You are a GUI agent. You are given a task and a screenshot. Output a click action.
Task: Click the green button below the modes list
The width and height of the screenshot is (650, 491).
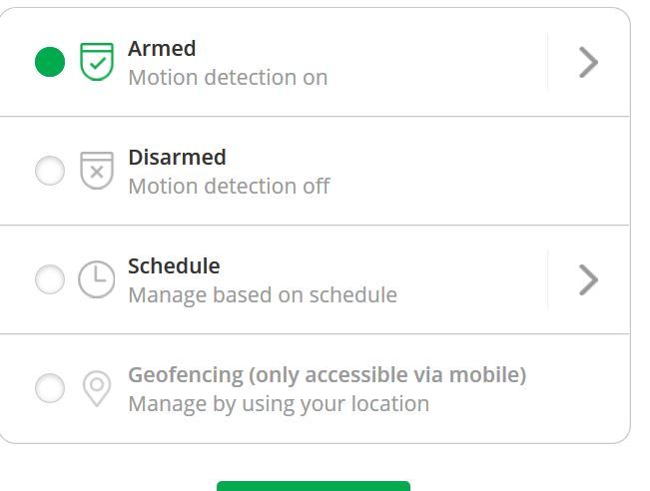point(314,486)
